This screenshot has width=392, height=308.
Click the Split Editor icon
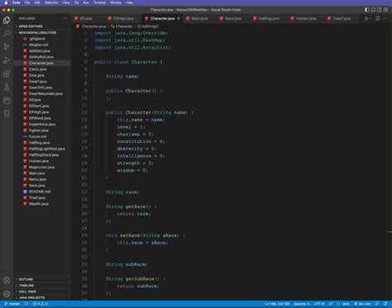click(x=378, y=18)
